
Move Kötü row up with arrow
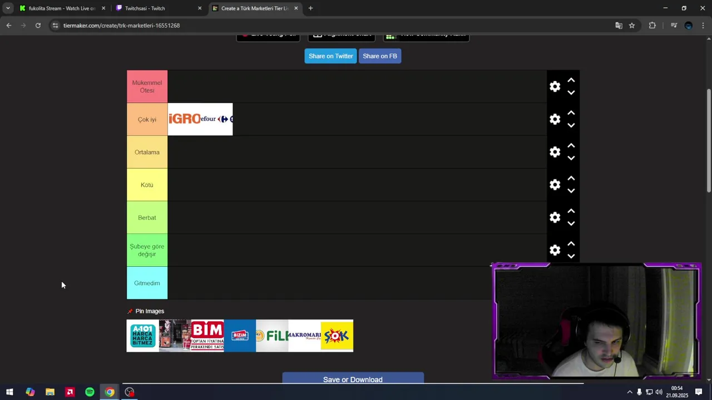pyautogui.click(x=571, y=179)
